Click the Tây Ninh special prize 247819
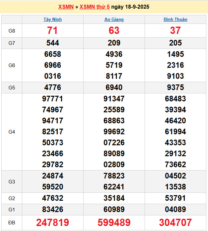The width and height of the screenshot is (208, 231). click(x=52, y=222)
